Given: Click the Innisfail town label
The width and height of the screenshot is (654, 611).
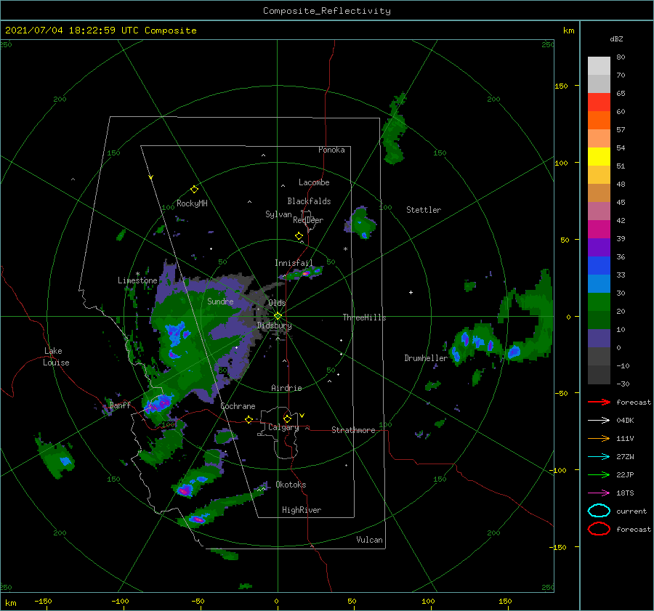Looking at the screenshot, I should 294,263.
